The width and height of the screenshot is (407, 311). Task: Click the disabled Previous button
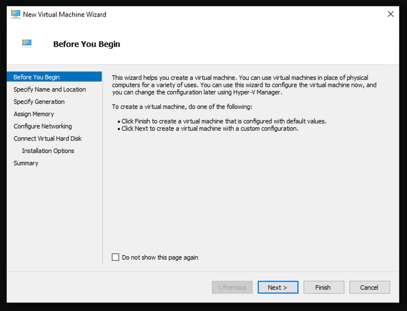click(x=232, y=288)
